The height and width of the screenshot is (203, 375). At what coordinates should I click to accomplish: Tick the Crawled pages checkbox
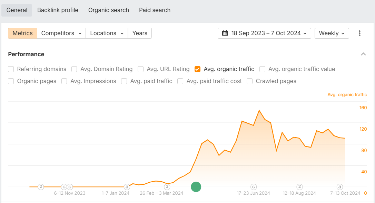click(250, 81)
